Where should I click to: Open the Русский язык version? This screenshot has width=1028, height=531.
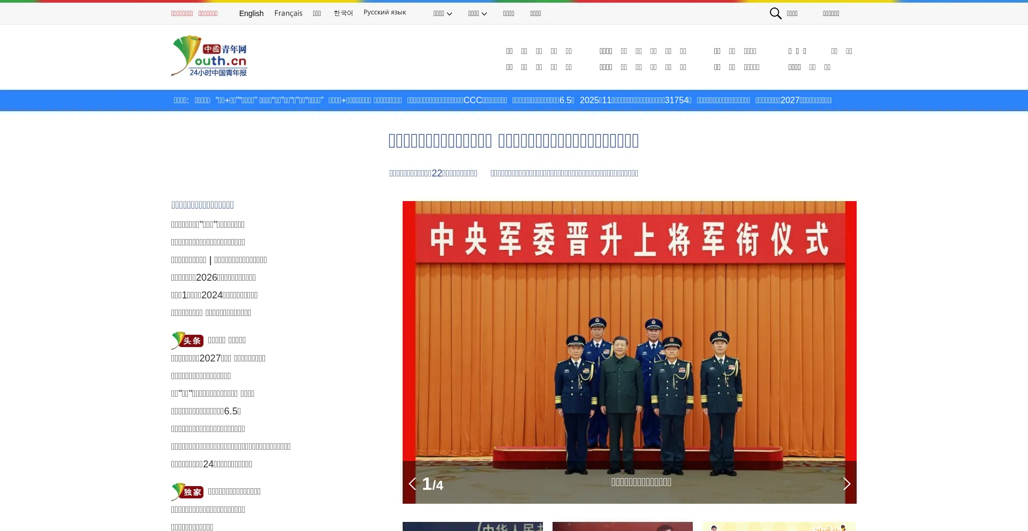384,12
